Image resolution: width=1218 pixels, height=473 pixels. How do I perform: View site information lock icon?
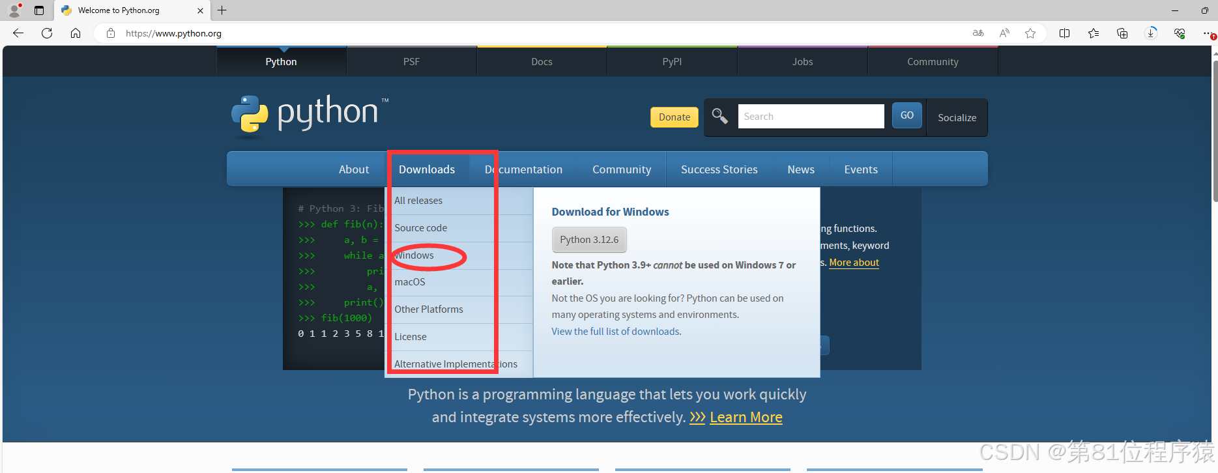(111, 33)
